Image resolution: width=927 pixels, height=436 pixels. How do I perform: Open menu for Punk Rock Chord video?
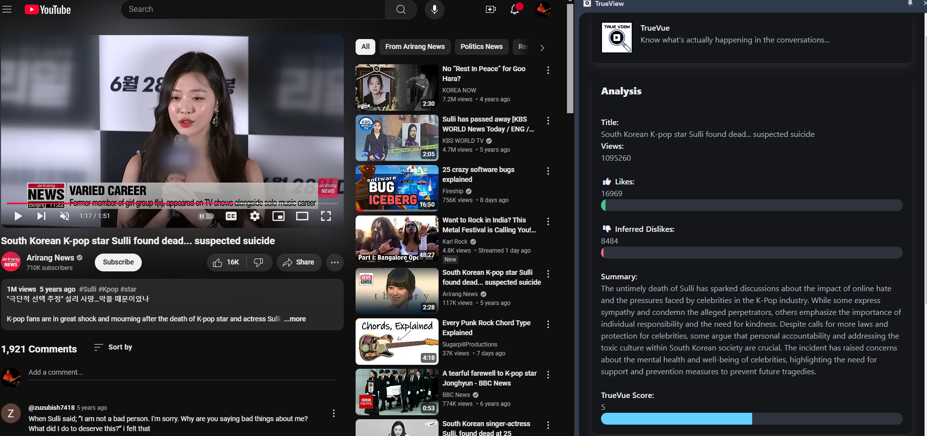click(548, 324)
